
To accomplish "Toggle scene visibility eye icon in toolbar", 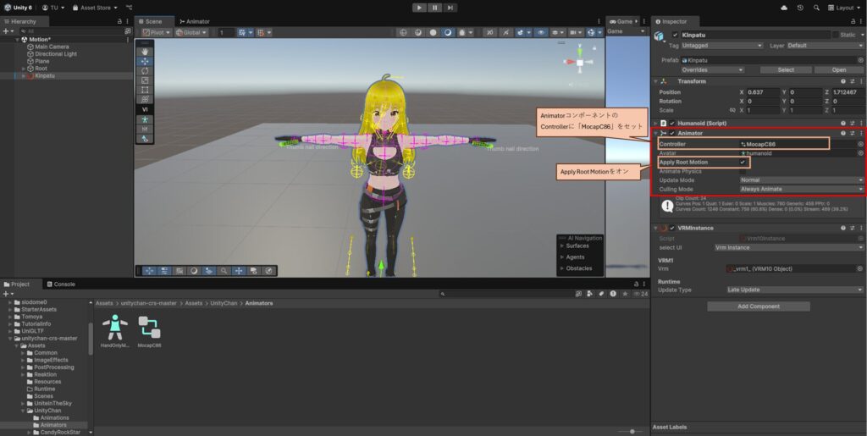I will (x=541, y=33).
